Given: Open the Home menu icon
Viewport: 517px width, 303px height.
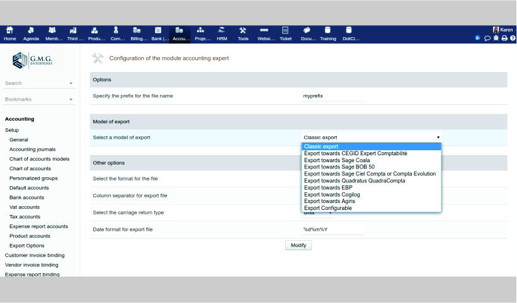Looking at the screenshot, I should coord(10,33).
